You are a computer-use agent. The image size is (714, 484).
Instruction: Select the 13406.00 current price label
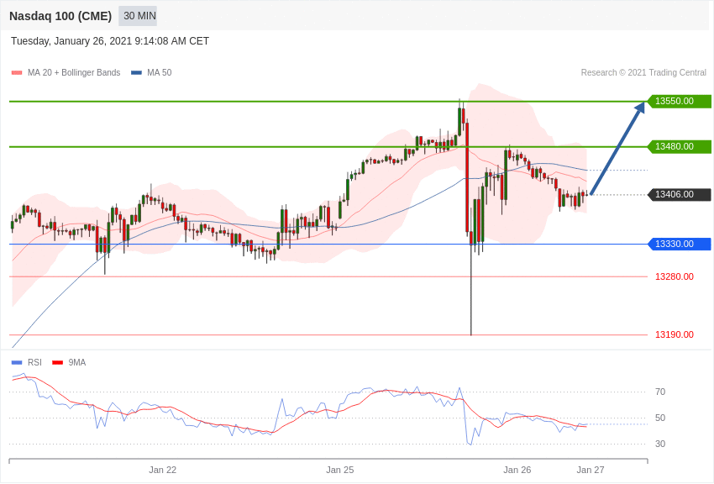(x=679, y=194)
